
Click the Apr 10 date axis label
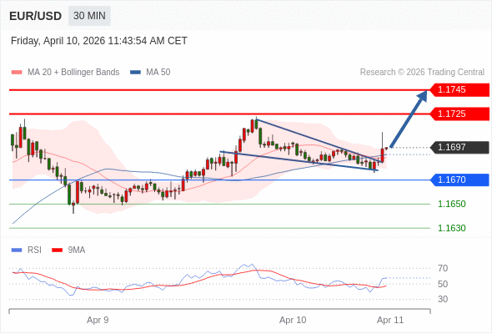(293, 320)
